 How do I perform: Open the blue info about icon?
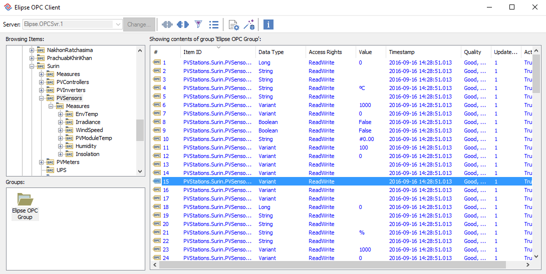pos(268,24)
